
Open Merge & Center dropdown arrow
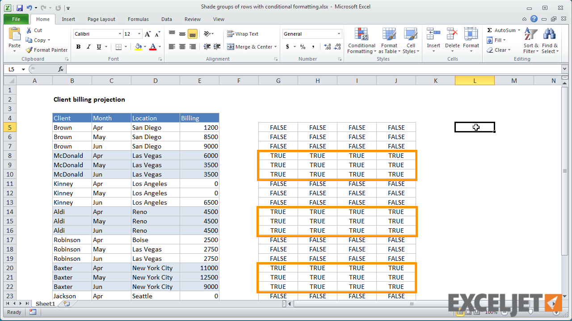coord(275,47)
